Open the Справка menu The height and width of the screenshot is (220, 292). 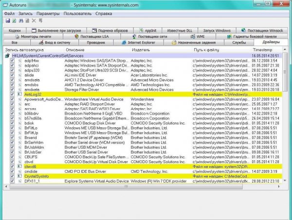pos(104,14)
